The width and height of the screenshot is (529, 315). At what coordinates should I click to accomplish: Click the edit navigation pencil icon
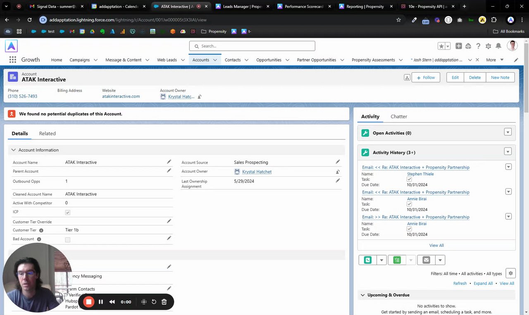tap(516, 60)
